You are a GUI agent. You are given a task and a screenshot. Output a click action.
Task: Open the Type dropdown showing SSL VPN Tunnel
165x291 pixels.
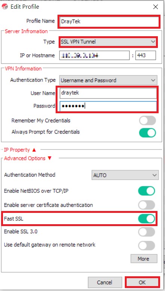[x=108, y=42]
